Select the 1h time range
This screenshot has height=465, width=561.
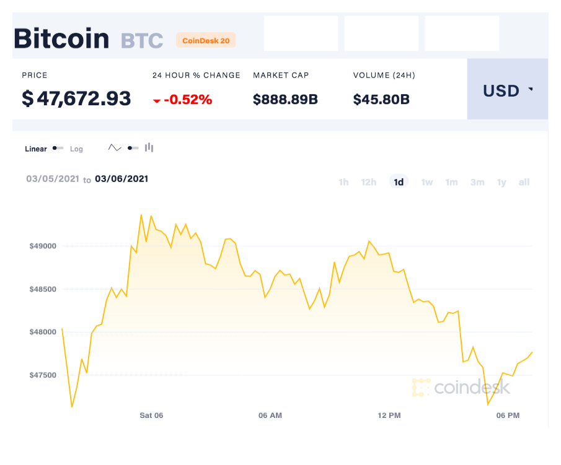tap(343, 182)
